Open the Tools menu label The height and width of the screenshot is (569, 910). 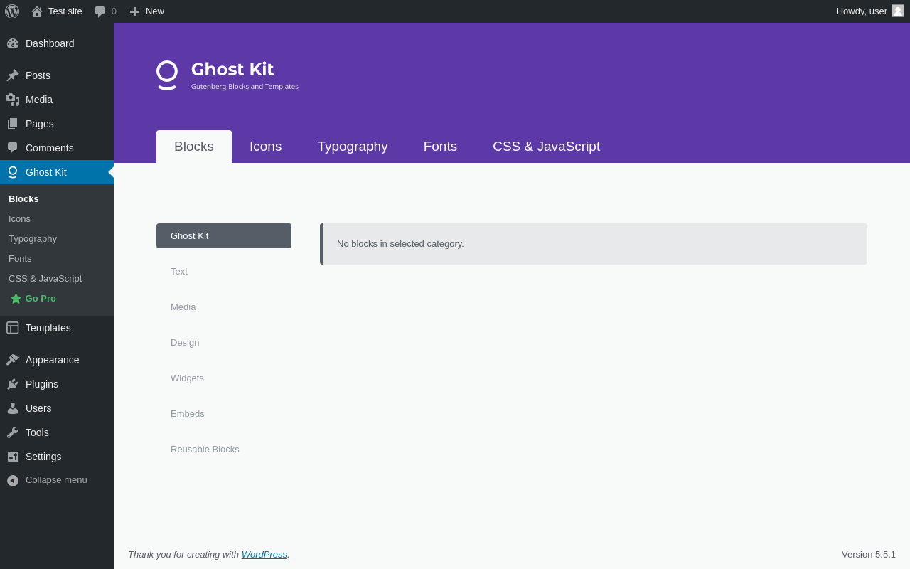click(x=37, y=432)
